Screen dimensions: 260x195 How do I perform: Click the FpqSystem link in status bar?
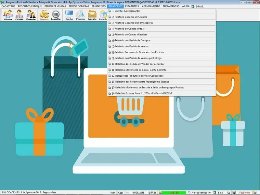pyautogui.click(x=244, y=193)
